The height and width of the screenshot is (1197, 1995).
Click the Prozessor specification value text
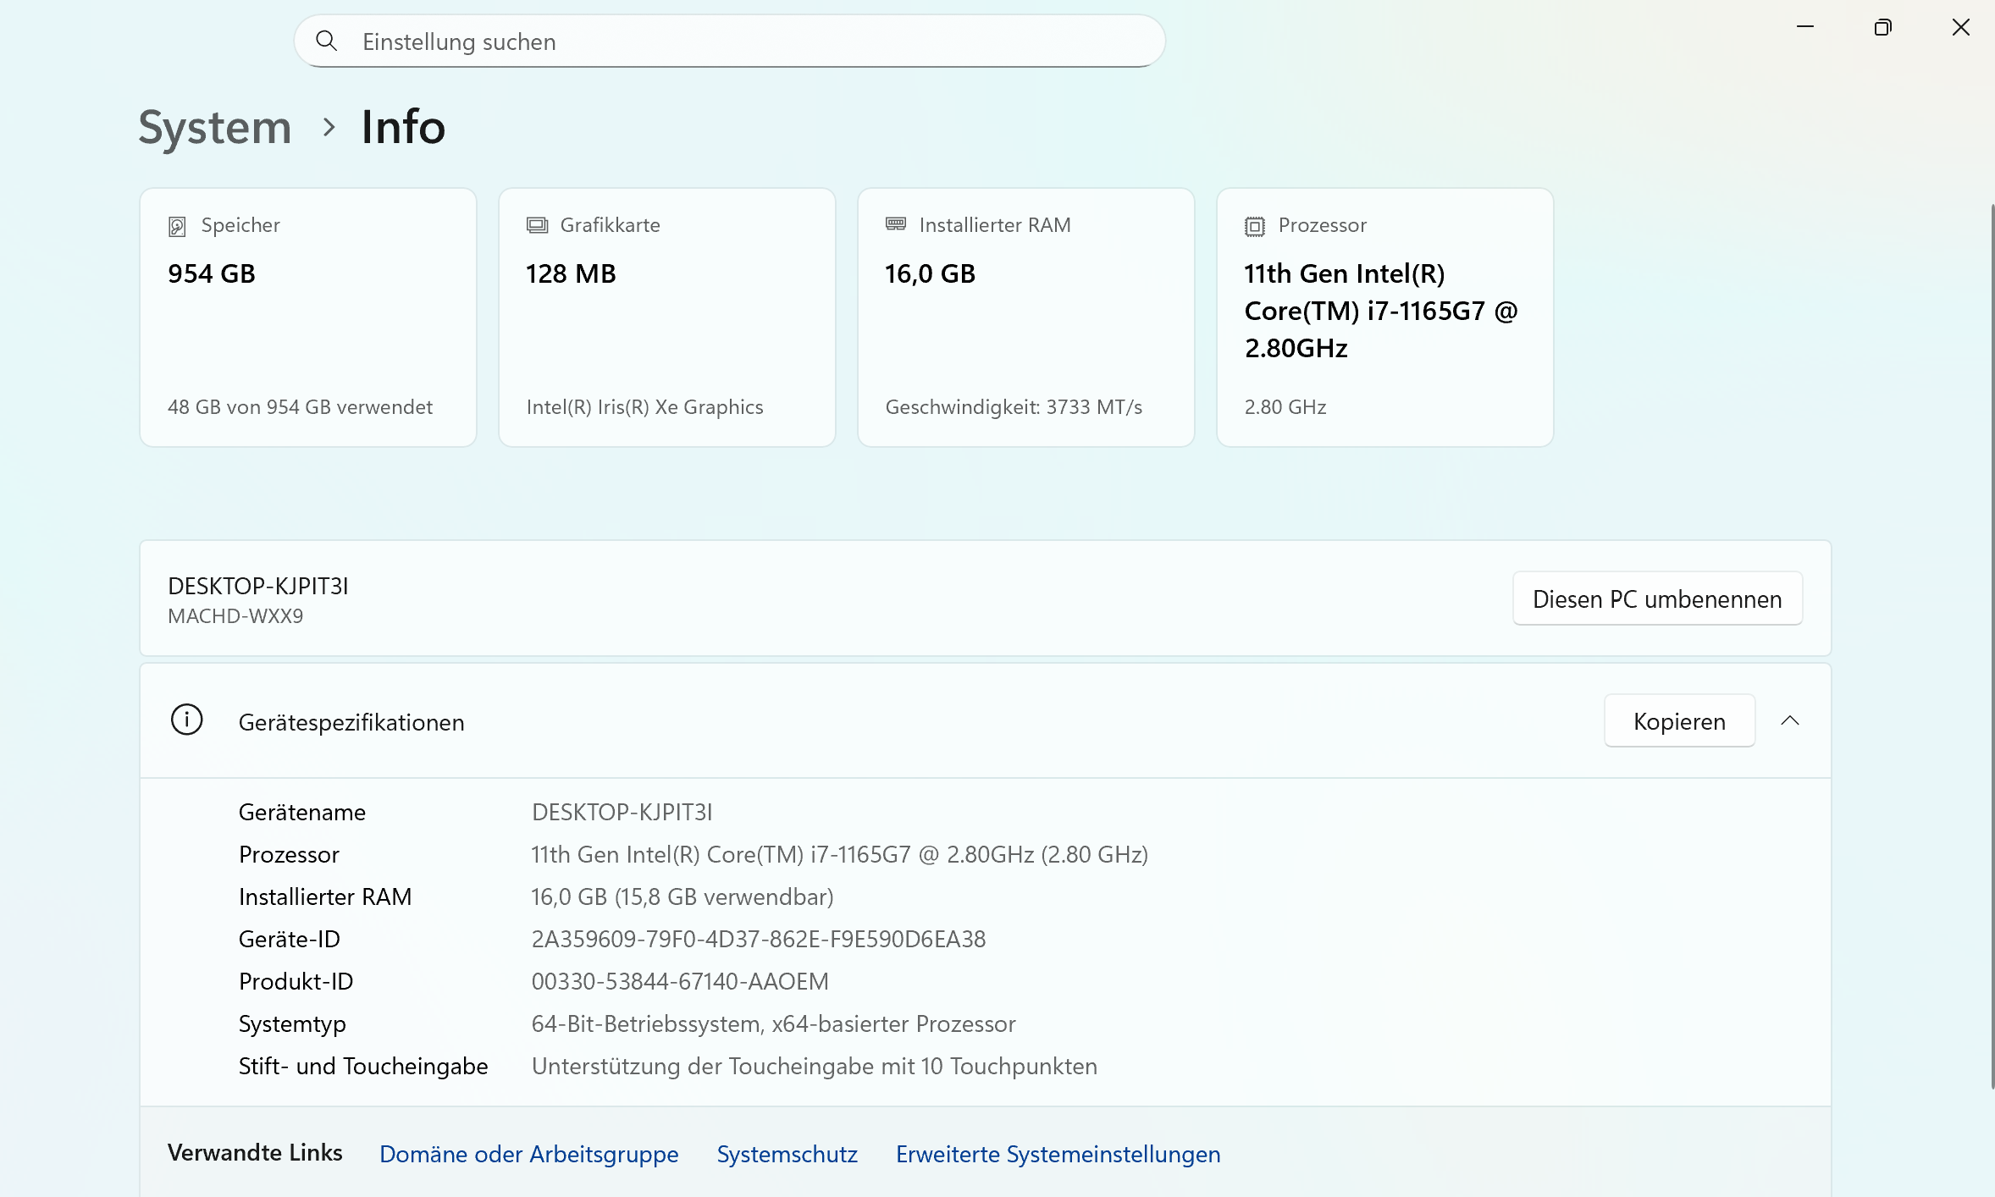pyautogui.click(x=840, y=854)
